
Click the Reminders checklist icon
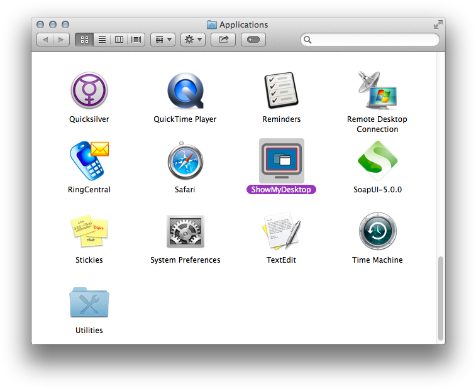282,90
